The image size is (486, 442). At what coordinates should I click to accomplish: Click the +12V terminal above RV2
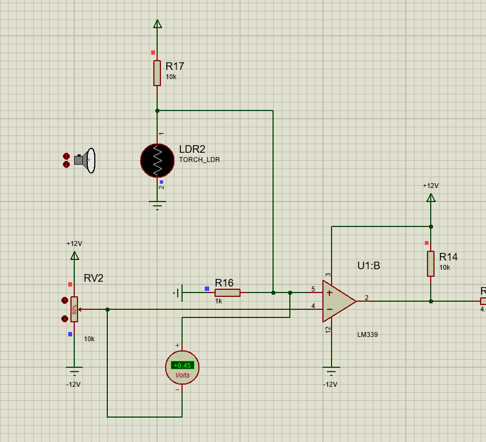tap(75, 255)
